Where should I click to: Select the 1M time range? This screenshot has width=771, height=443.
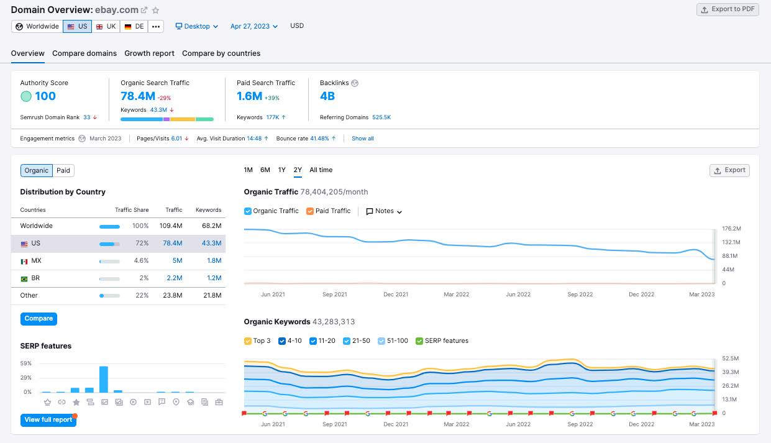249,170
